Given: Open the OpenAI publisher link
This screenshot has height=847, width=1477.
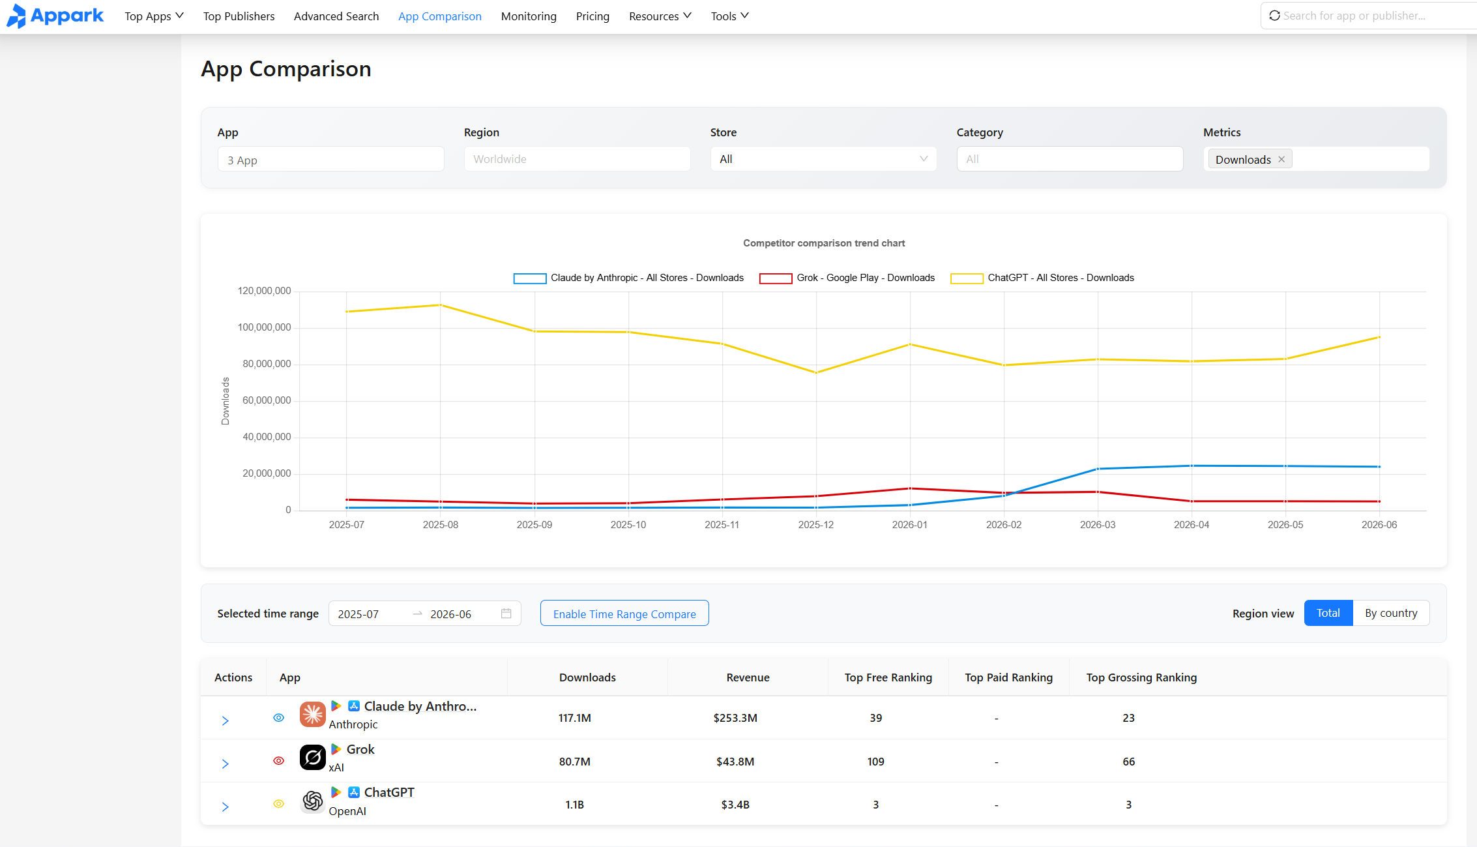Looking at the screenshot, I should tap(347, 811).
